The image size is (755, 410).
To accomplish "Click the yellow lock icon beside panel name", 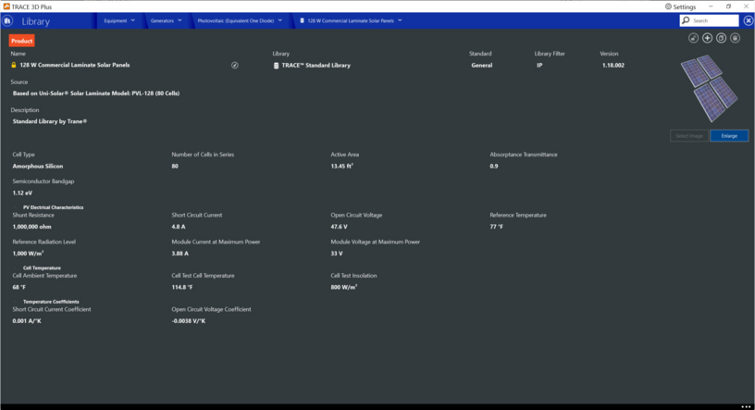I will [x=14, y=65].
